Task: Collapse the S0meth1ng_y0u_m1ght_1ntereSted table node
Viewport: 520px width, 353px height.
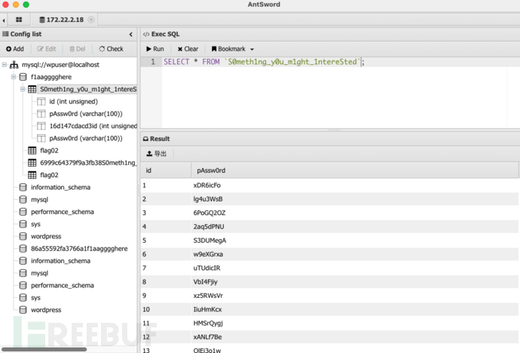Action: pyautogui.click(x=23, y=89)
